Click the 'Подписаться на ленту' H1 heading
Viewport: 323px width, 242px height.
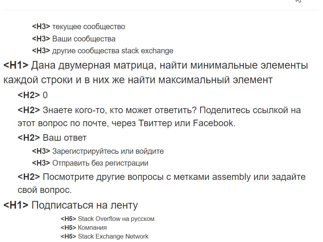[84, 205]
